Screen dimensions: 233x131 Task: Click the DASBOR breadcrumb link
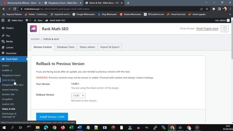[x=35, y=39]
